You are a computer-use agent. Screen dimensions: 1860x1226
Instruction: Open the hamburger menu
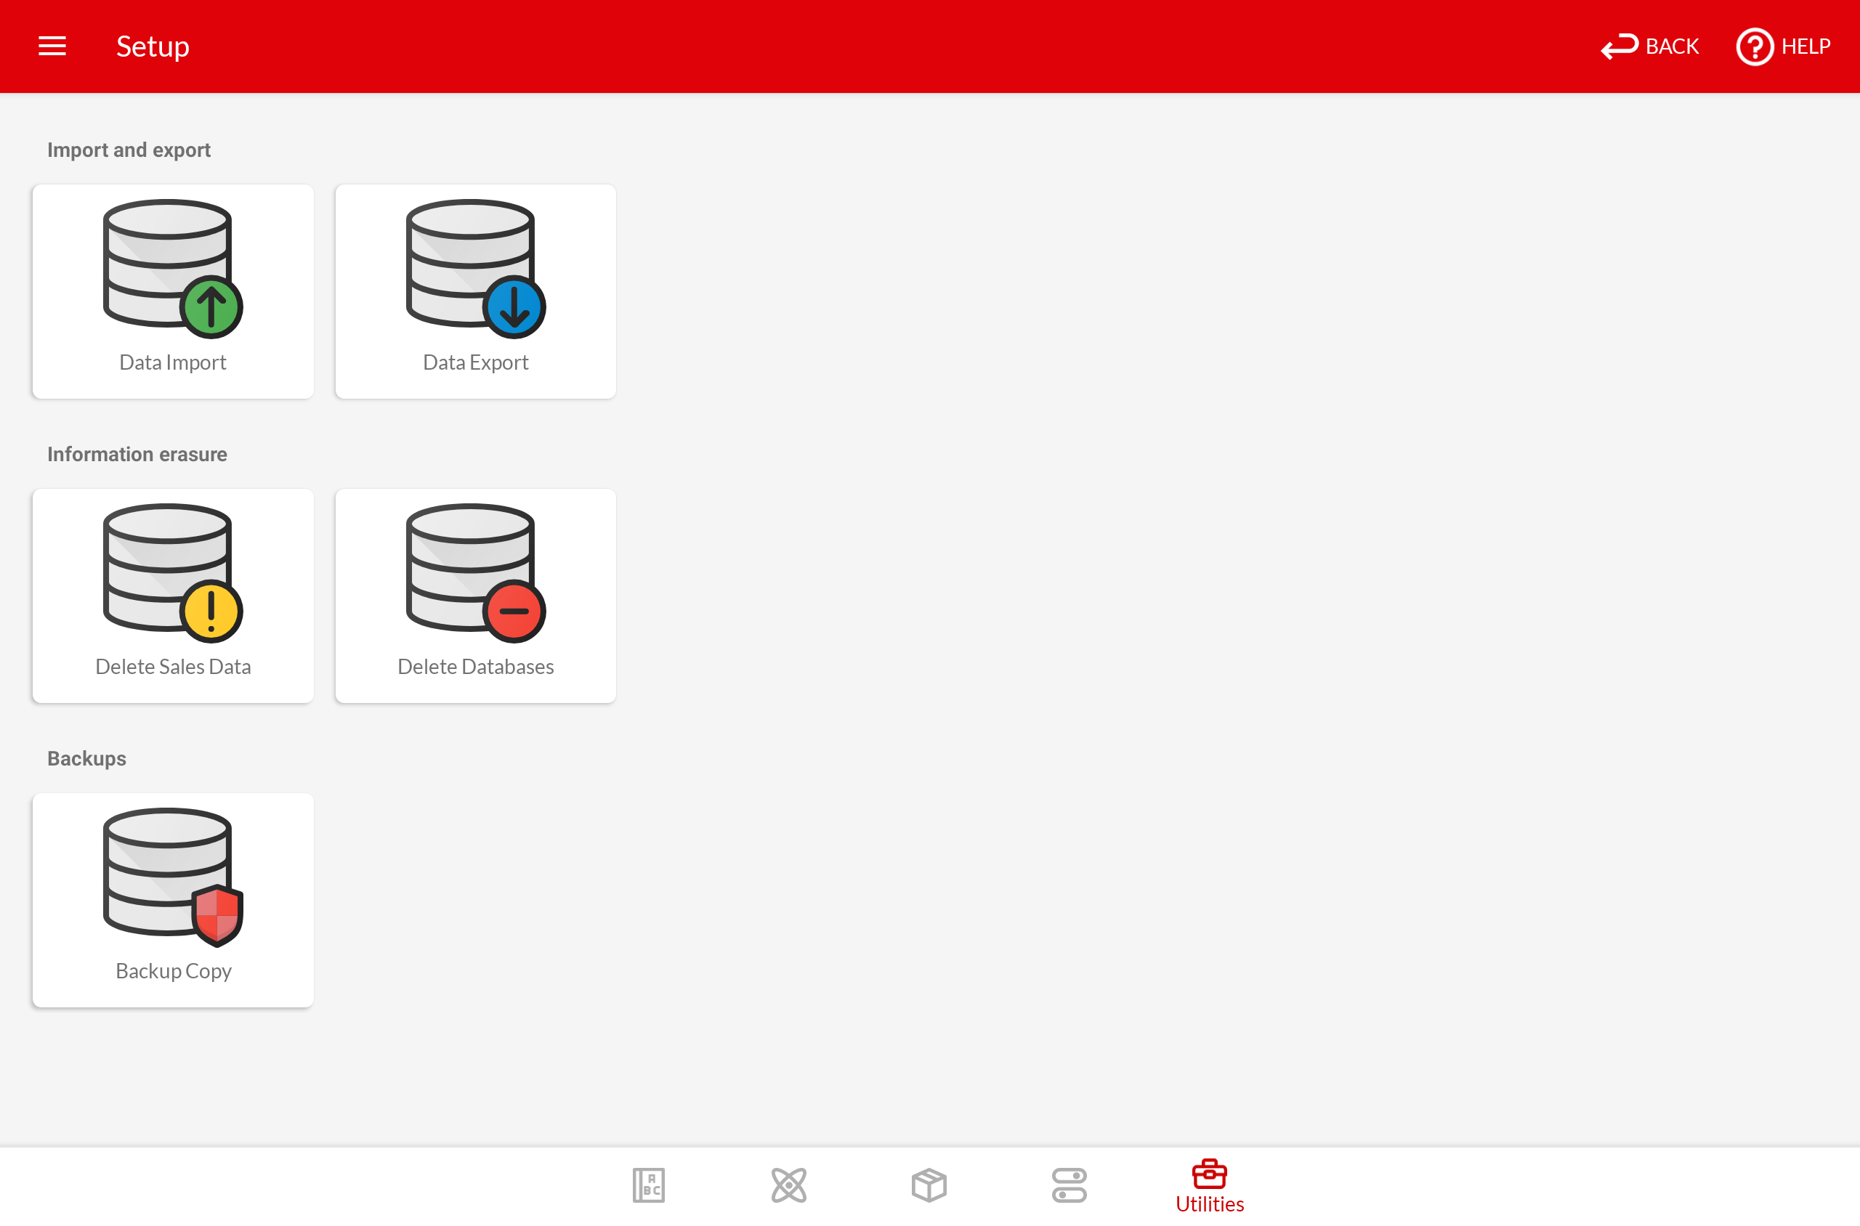(52, 46)
